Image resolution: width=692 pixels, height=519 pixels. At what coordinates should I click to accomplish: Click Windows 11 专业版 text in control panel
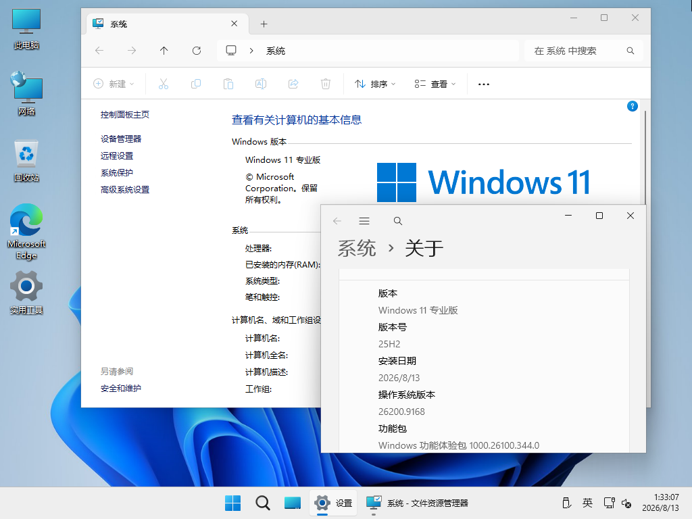[x=283, y=159]
